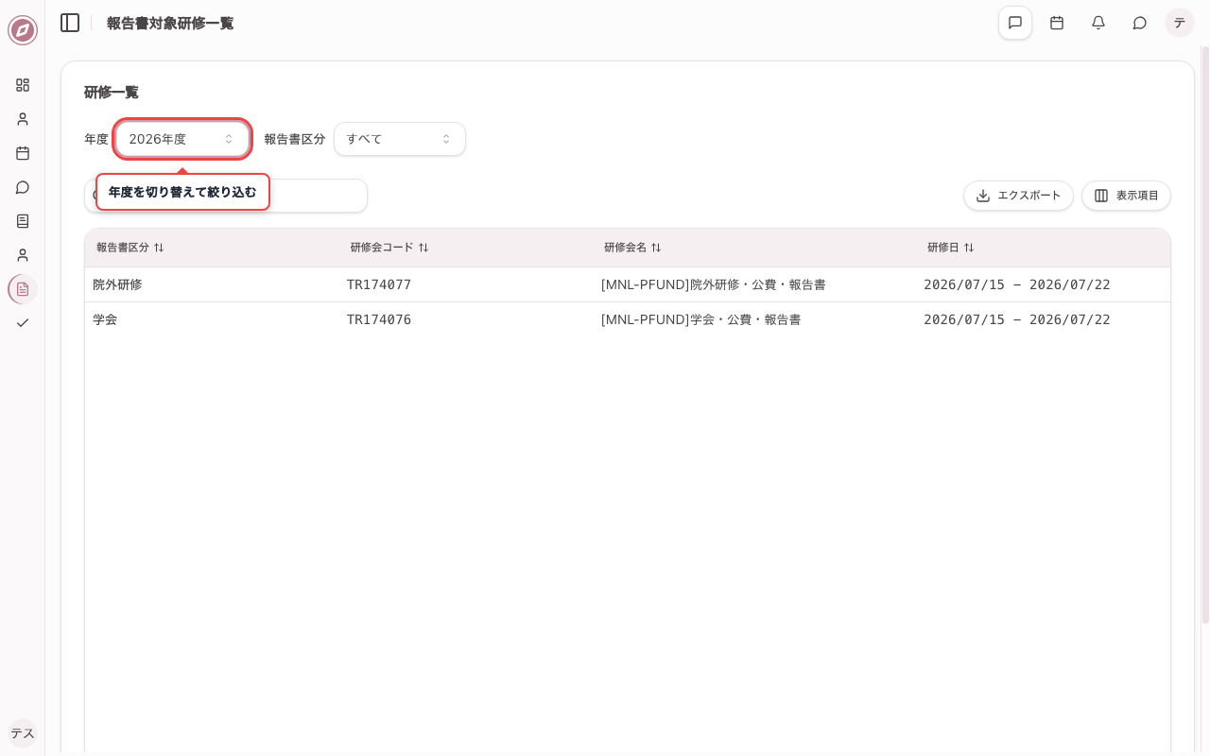Click the 研修一覧 heading

[x=112, y=92]
